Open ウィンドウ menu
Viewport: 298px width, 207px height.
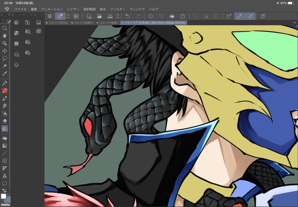(137, 9)
